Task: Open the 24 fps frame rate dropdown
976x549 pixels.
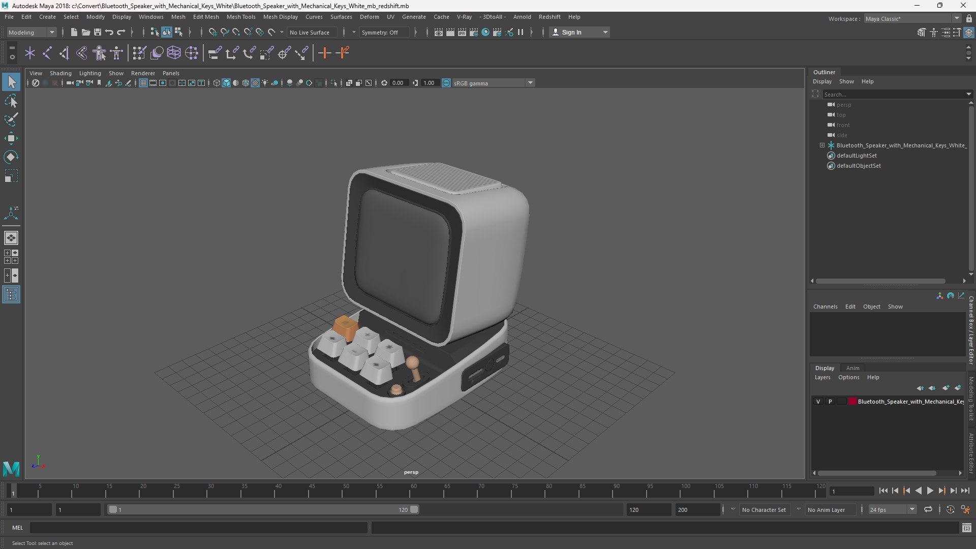Action: click(x=912, y=510)
